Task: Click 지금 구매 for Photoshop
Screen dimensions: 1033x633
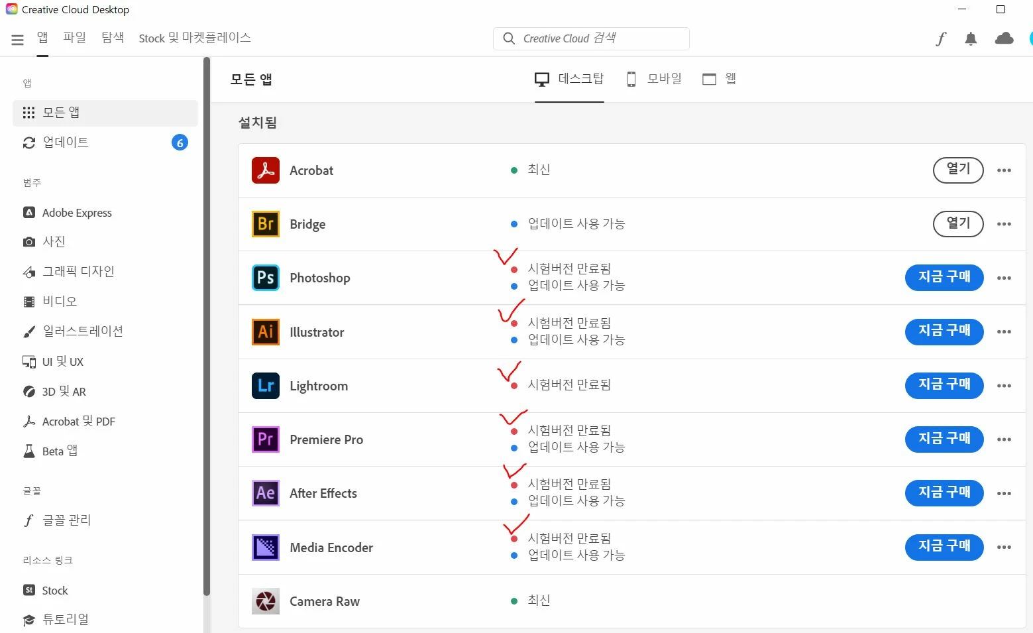Action: [x=944, y=278]
